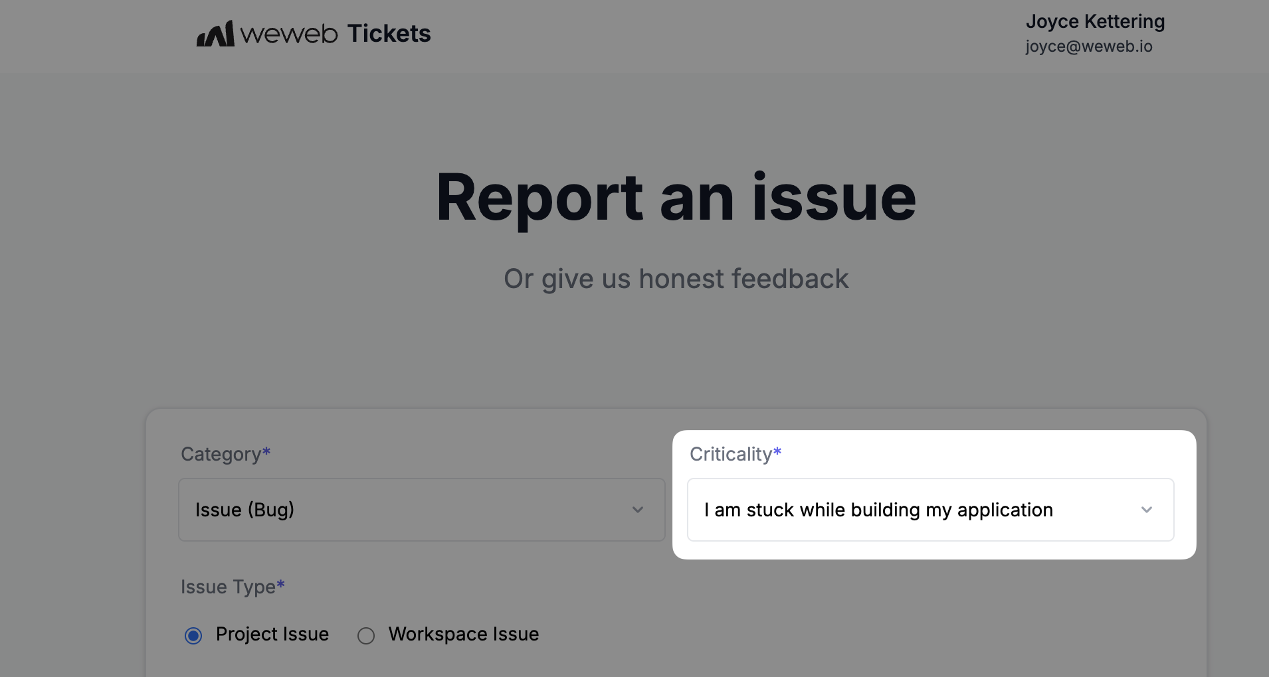1269x677 pixels.
Task: Click the Issue (Bug) selected value text
Action: 245,510
